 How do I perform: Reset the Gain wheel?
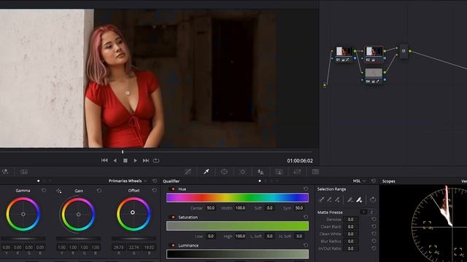click(x=99, y=191)
